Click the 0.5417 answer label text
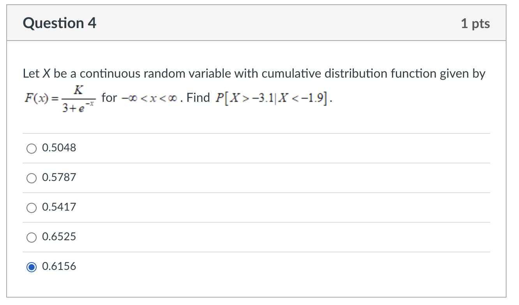Screen dimensions: 519x305 pyautogui.click(x=59, y=207)
